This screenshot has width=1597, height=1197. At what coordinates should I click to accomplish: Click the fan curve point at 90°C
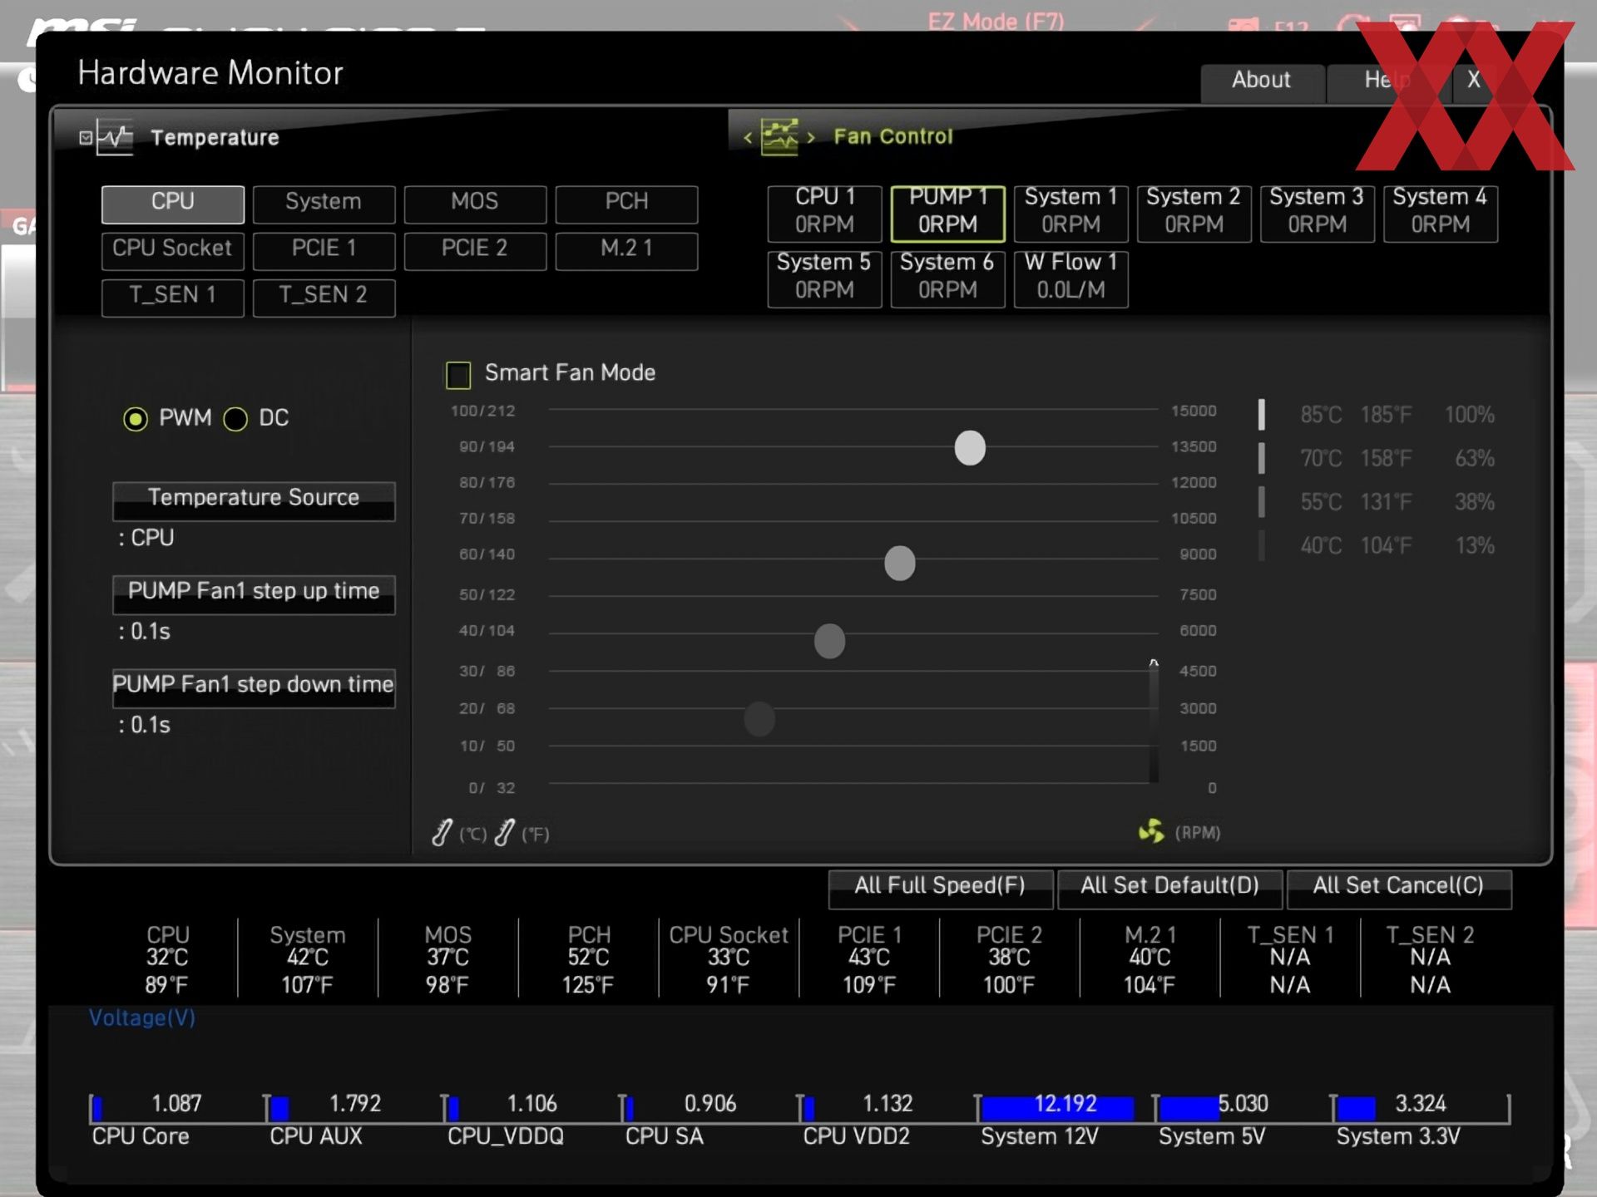(x=970, y=448)
